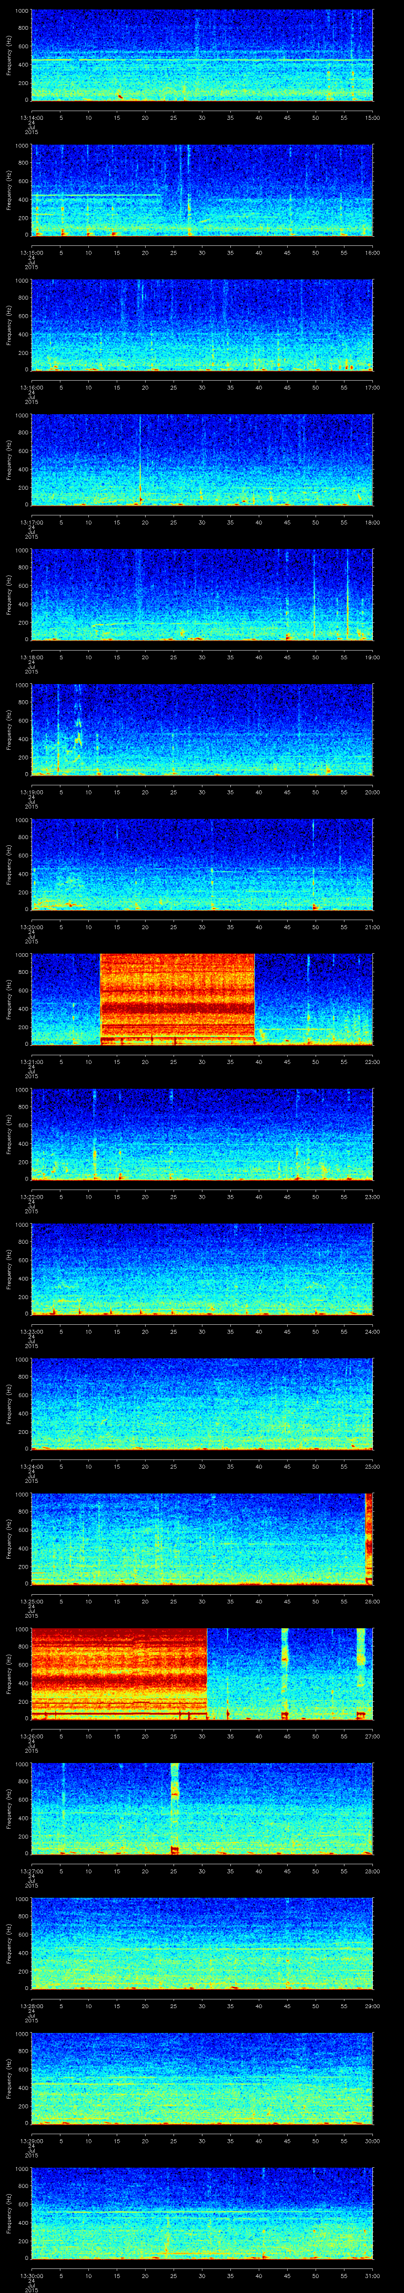Screen dimensions: 404x2293
Task: Click the 13:20:00 start time label
Action: [31, 927]
